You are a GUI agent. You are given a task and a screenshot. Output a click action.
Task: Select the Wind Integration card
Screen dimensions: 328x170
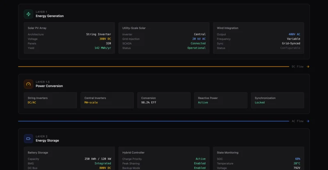[x=258, y=38]
